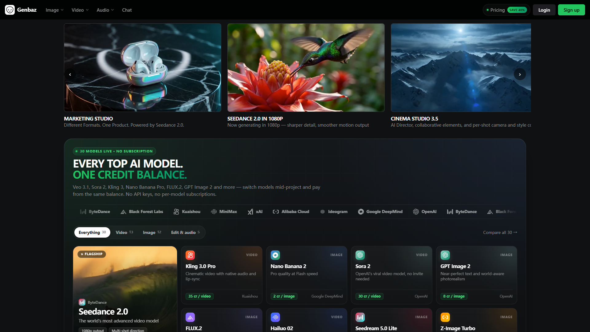Click the Kling 3.0 Pro icon
Viewport: 590px width, 332px height.
point(190,255)
